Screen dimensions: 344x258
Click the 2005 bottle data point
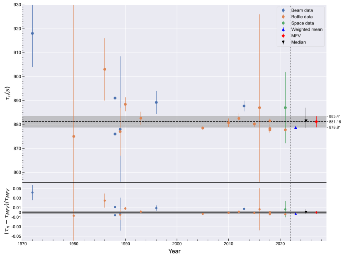[203, 128]
